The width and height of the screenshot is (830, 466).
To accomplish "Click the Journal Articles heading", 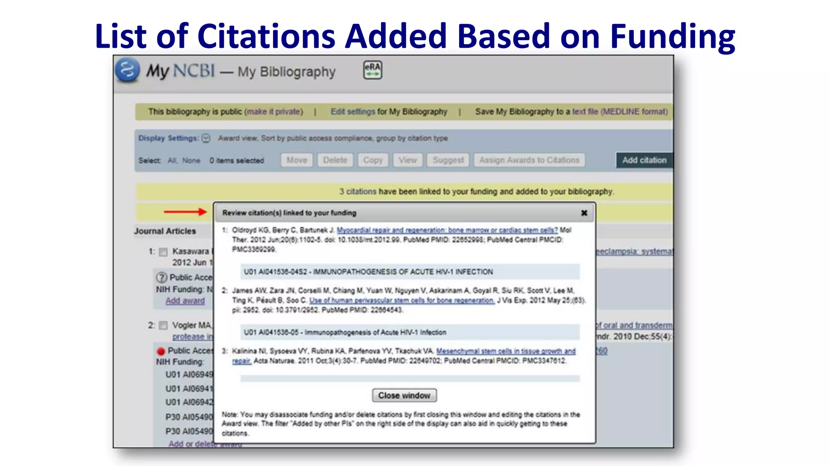I will [165, 231].
